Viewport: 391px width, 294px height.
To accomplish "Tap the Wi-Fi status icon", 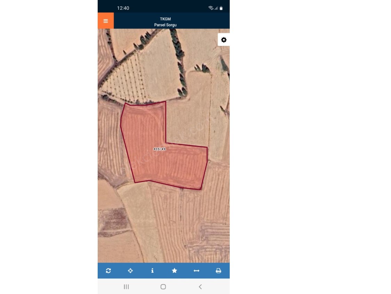I will (x=211, y=8).
